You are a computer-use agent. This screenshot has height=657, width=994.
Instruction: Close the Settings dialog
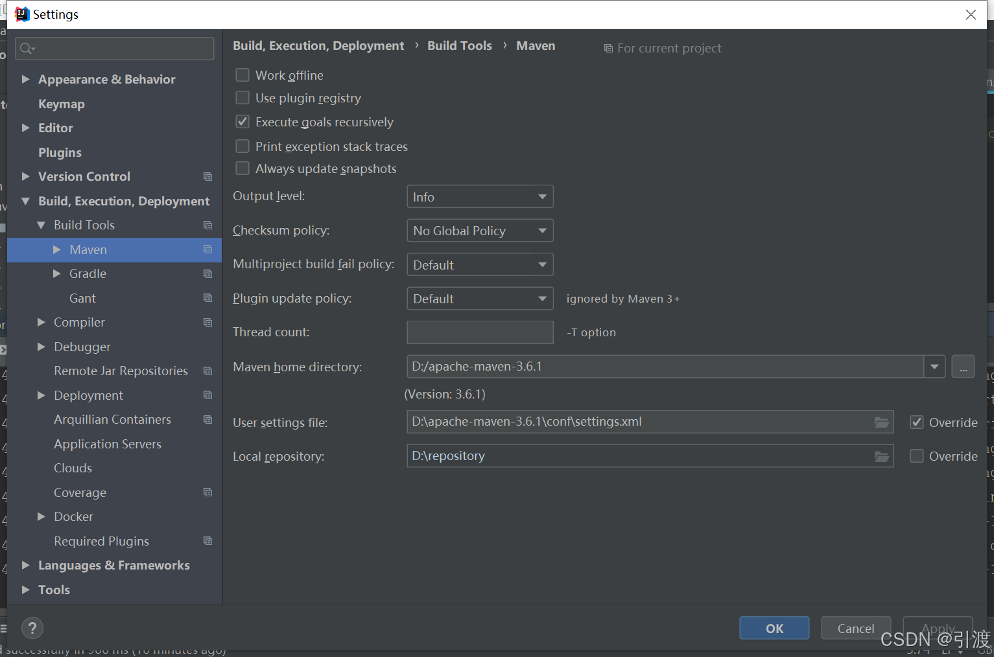(971, 14)
